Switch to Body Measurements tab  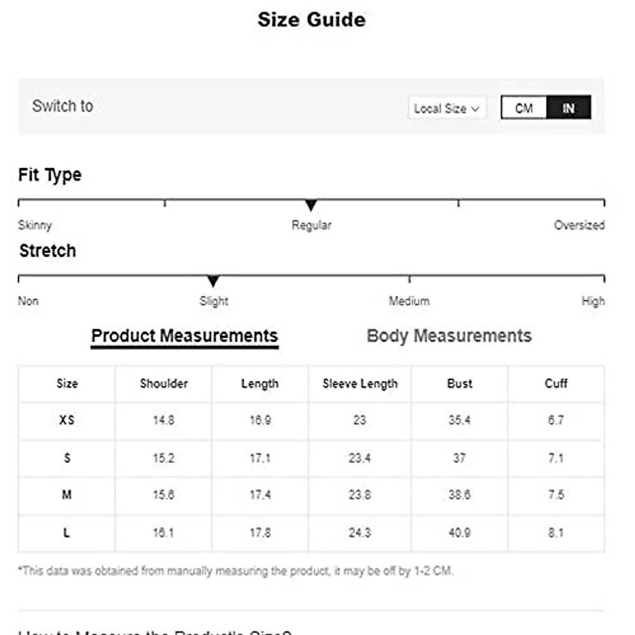449,336
